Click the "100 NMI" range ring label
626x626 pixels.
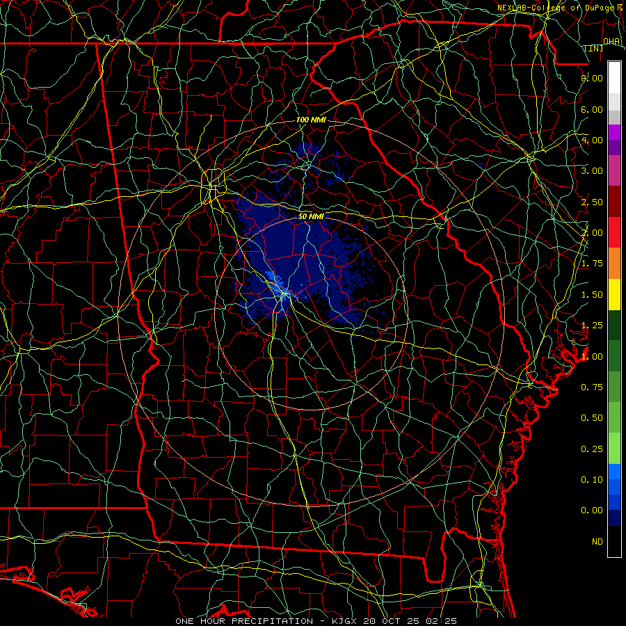coord(311,120)
